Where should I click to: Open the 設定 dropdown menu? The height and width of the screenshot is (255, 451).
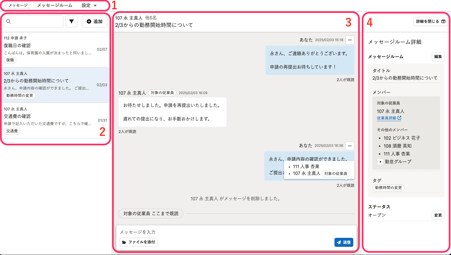coord(89,5)
